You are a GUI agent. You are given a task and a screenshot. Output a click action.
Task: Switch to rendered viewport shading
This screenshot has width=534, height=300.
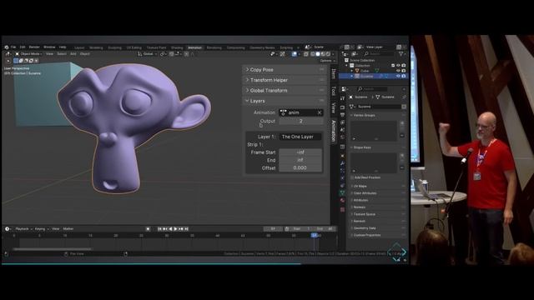click(x=328, y=53)
